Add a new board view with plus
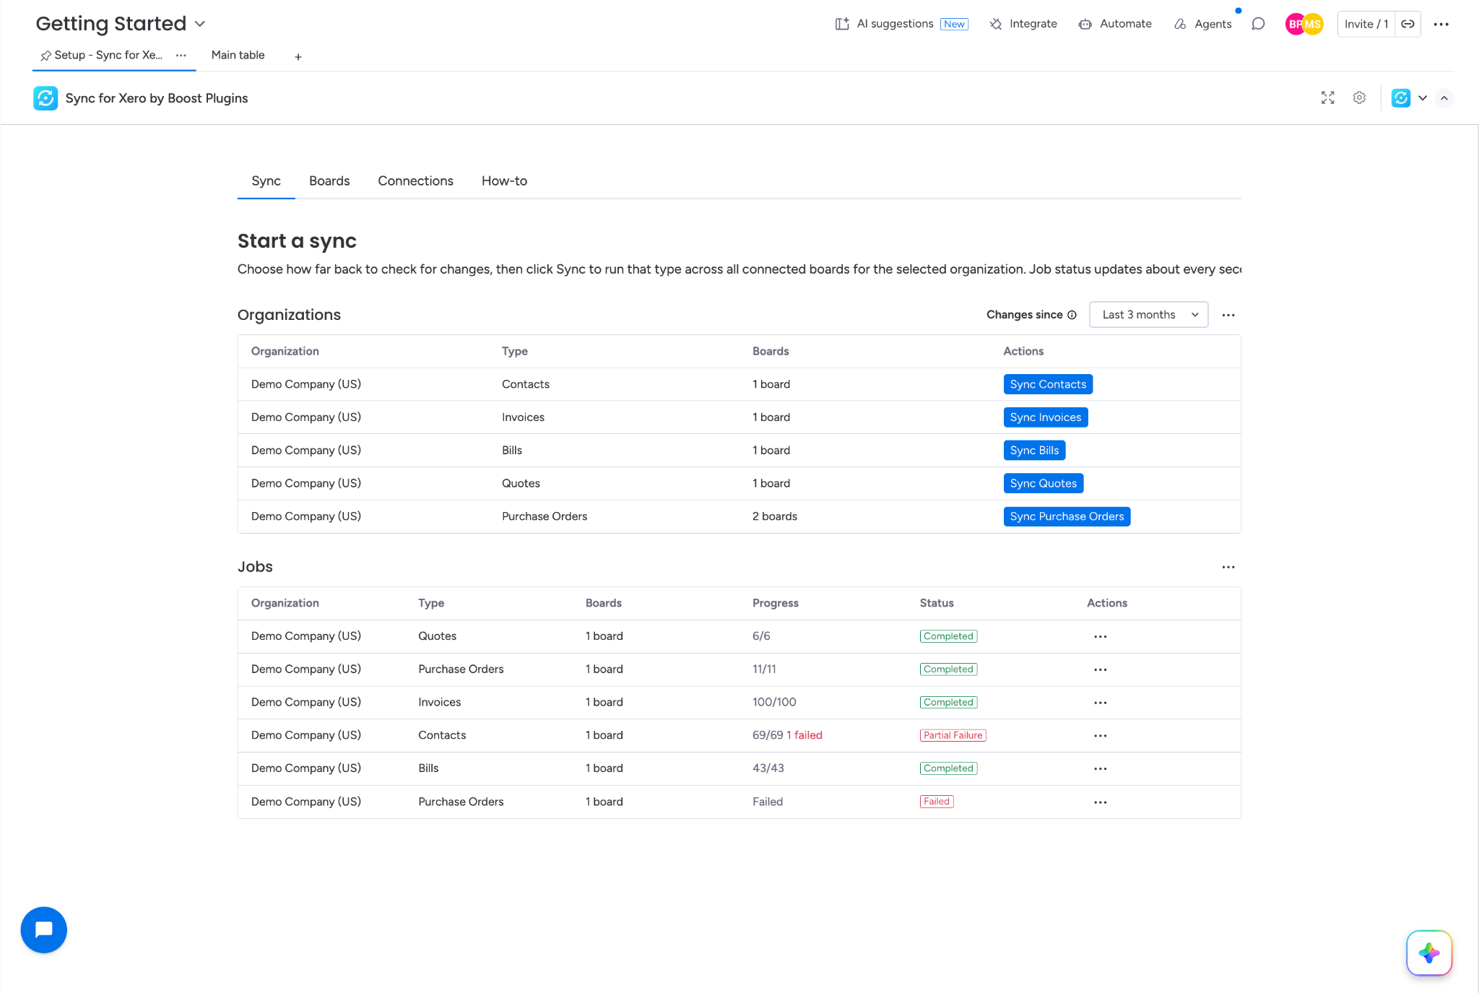The image size is (1479, 993). (298, 56)
